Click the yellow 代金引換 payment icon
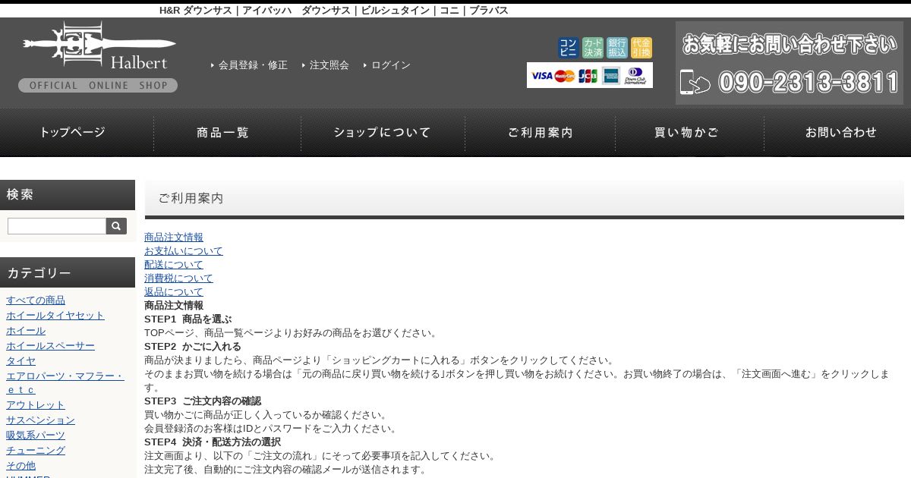This screenshot has height=478, width=911. [x=641, y=48]
